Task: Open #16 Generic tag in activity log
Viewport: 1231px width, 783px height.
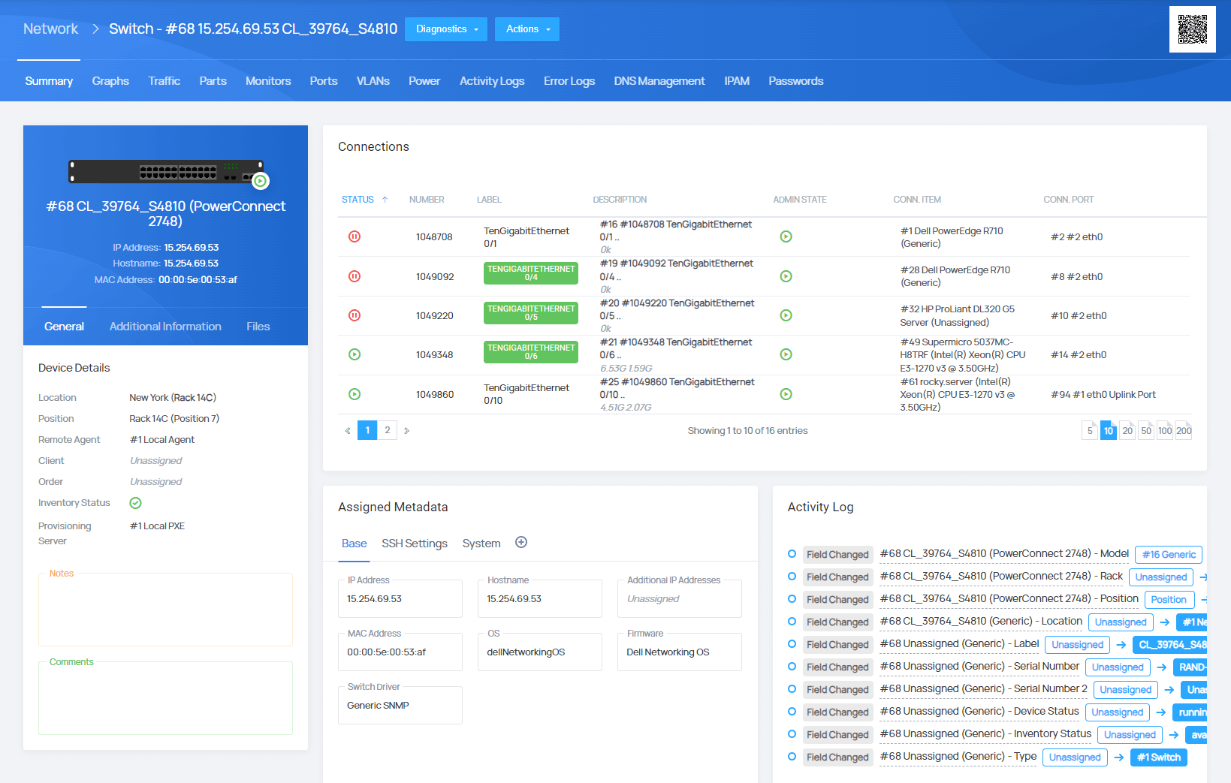Action: click(x=1169, y=555)
